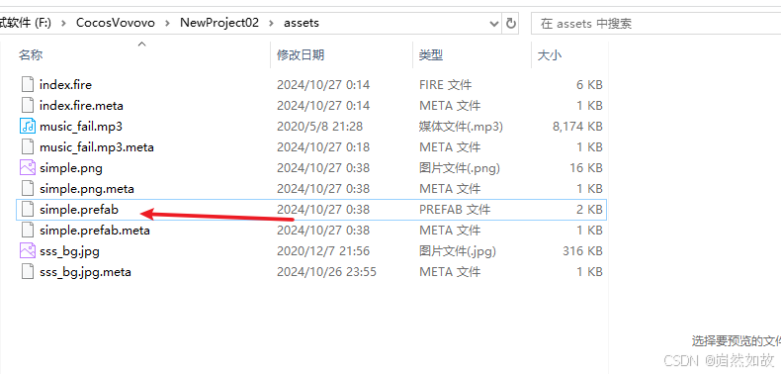The width and height of the screenshot is (781, 374).
Task: Select the simple.prefab file name
Action: pos(79,210)
